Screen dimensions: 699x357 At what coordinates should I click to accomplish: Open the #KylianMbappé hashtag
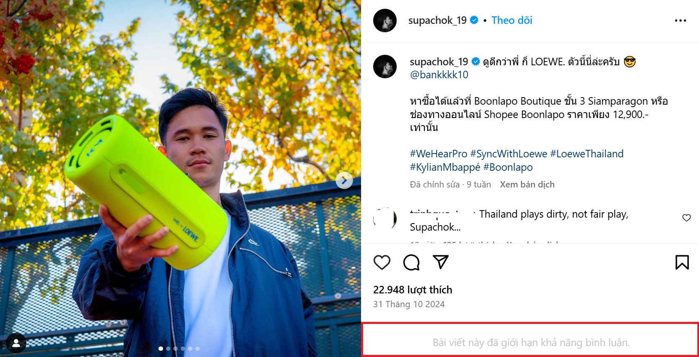click(445, 167)
